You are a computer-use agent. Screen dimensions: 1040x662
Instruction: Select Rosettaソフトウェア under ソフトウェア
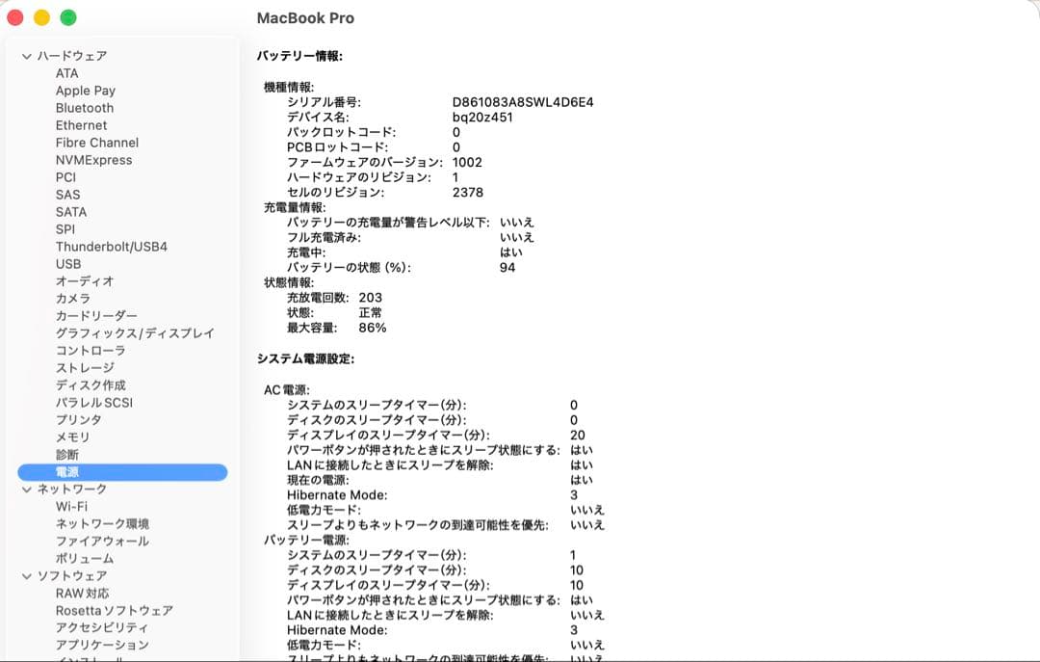point(114,610)
